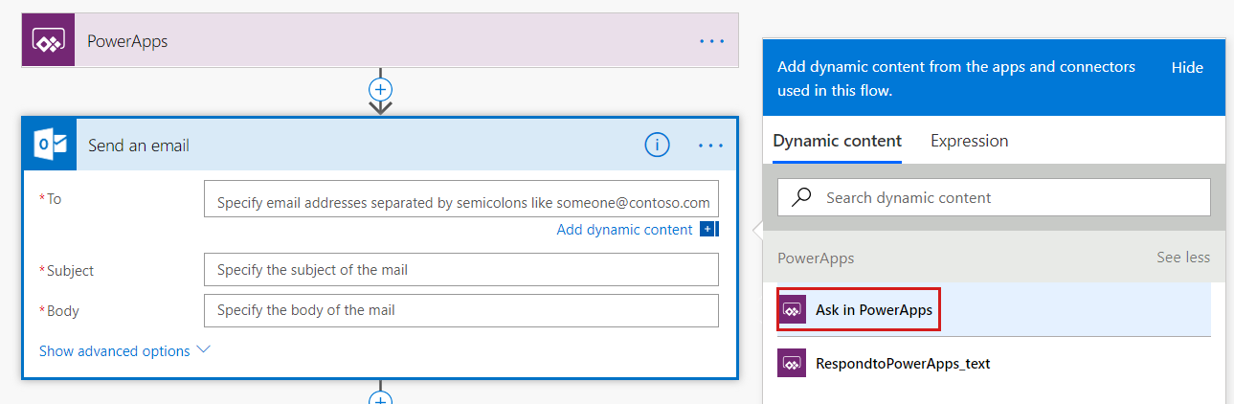Click the Add dynamic content link
The image size is (1234, 404).
[624, 230]
